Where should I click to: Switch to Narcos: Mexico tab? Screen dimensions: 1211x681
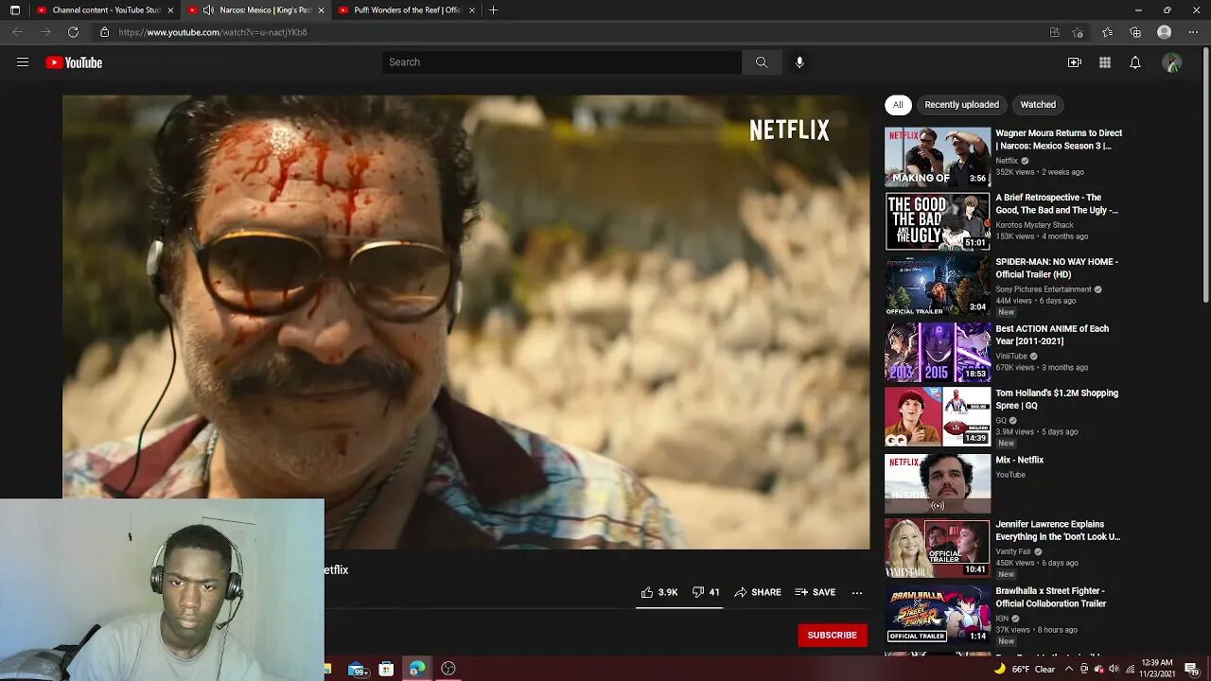(x=255, y=10)
